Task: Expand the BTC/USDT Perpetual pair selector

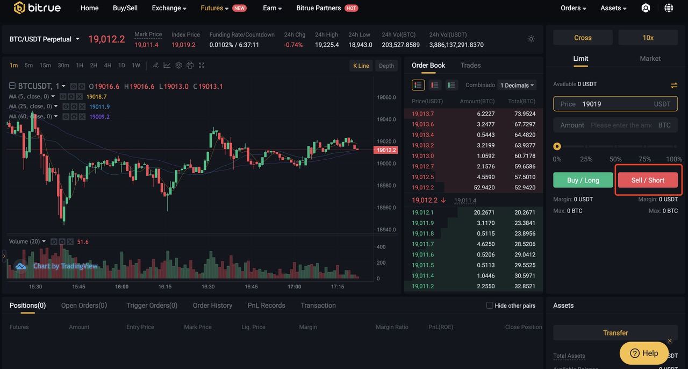Action: tap(45, 39)
